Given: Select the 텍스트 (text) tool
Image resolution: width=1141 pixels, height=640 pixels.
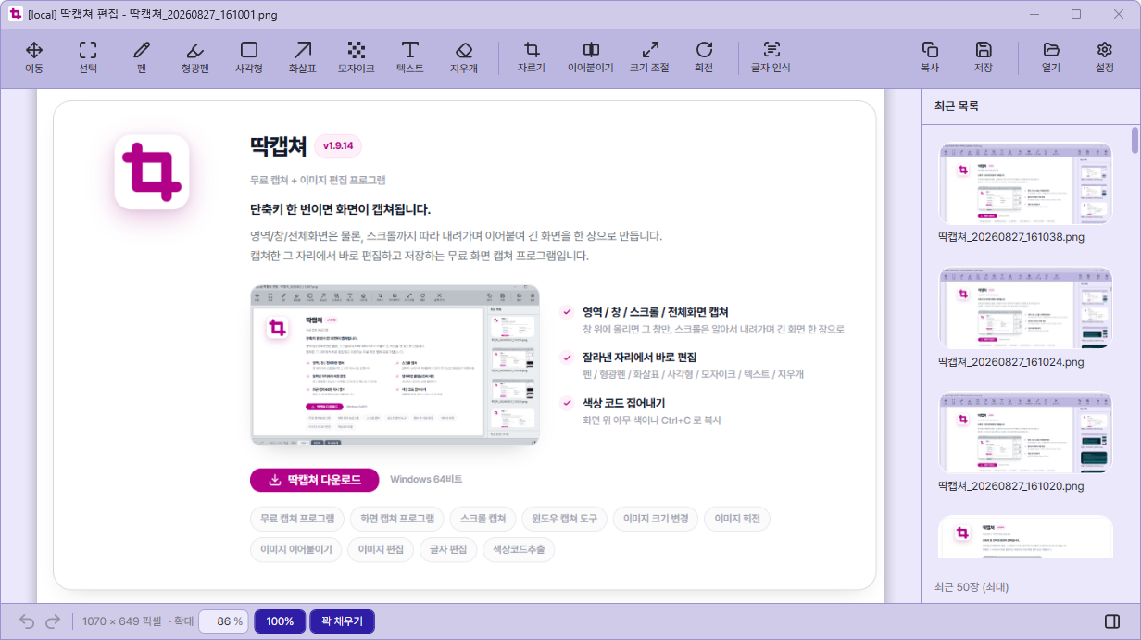Looking at the screenshot, I should (410, 56).
